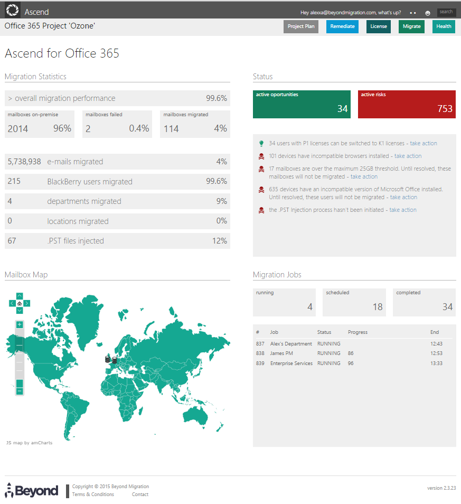
Task: Click the mailboxes on-premise tile
Action: pyautogui.click(x=40, y=124)
